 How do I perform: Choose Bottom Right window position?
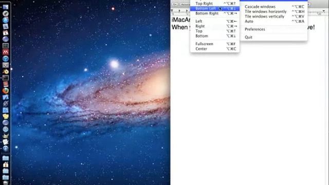pyautogui.click(x=215, y=13)
